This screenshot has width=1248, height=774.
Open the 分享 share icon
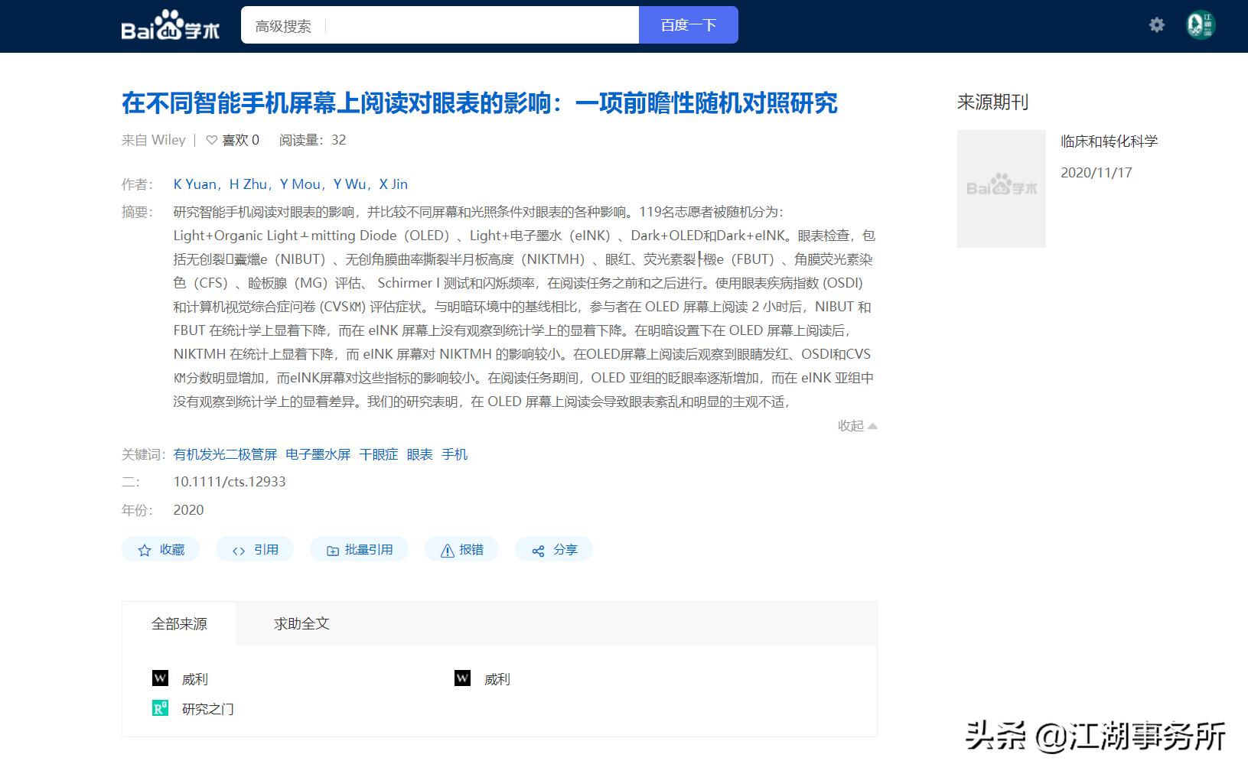(539, 549)
